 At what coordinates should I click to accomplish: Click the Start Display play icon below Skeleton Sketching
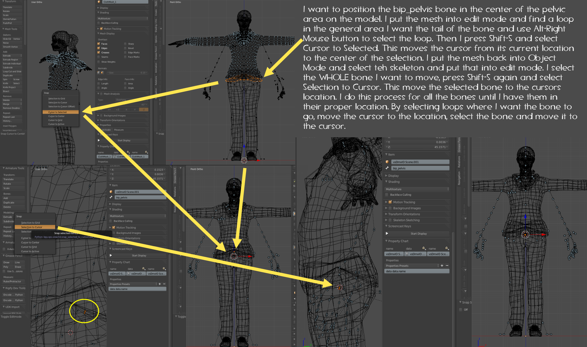point(387,233)
